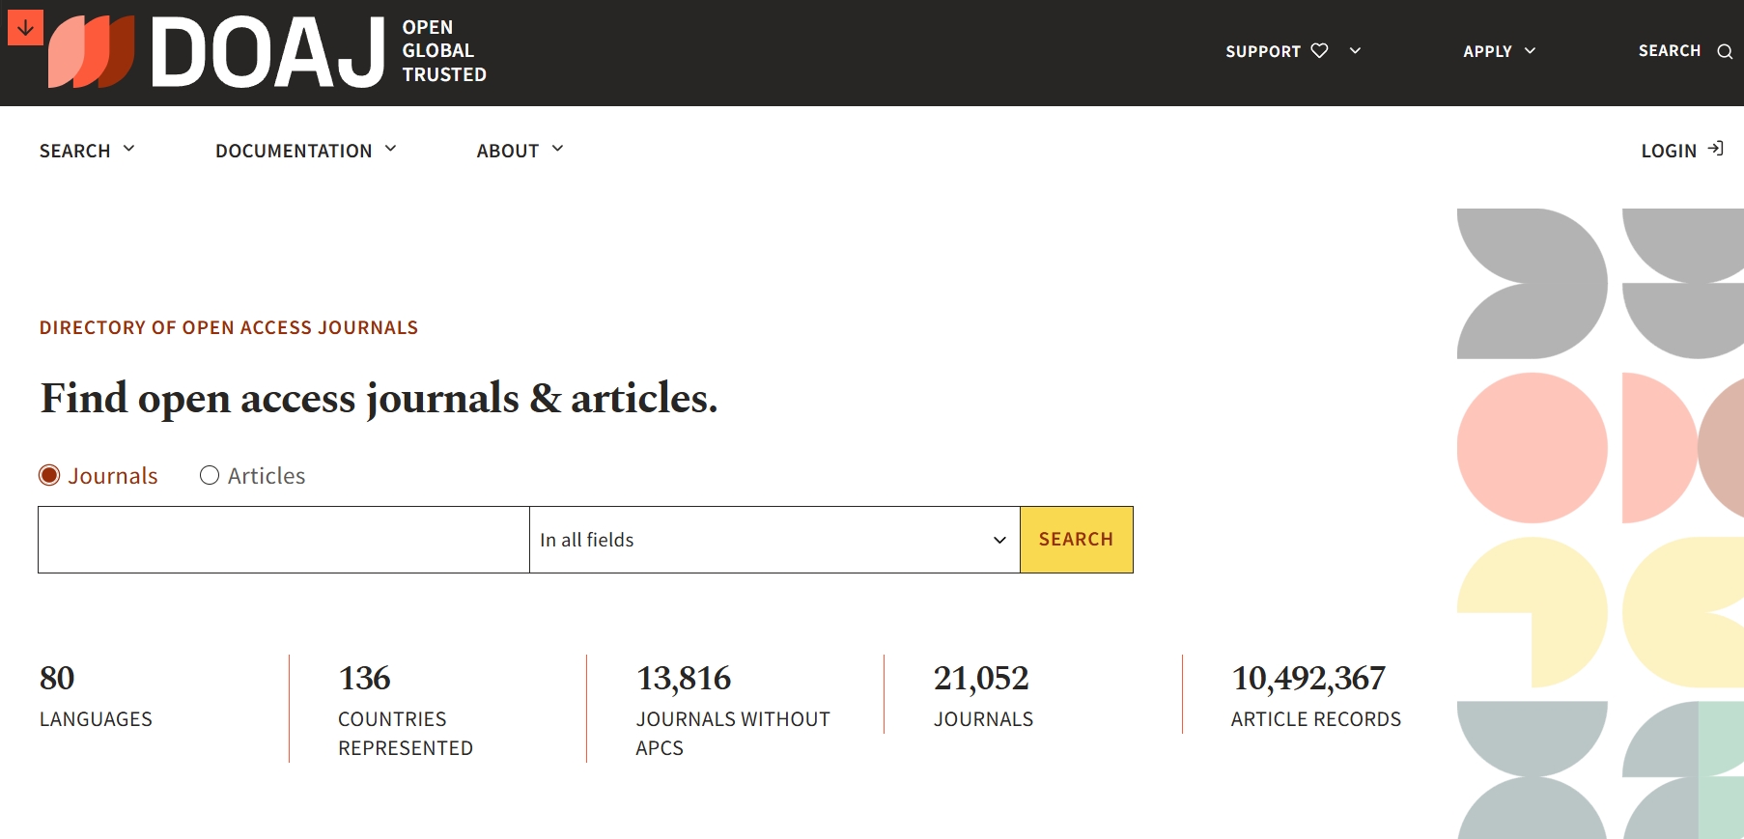This screenshot has width=1744, height=839.
Task: Open the Support menu item
Action: [x=1263, y=51]
